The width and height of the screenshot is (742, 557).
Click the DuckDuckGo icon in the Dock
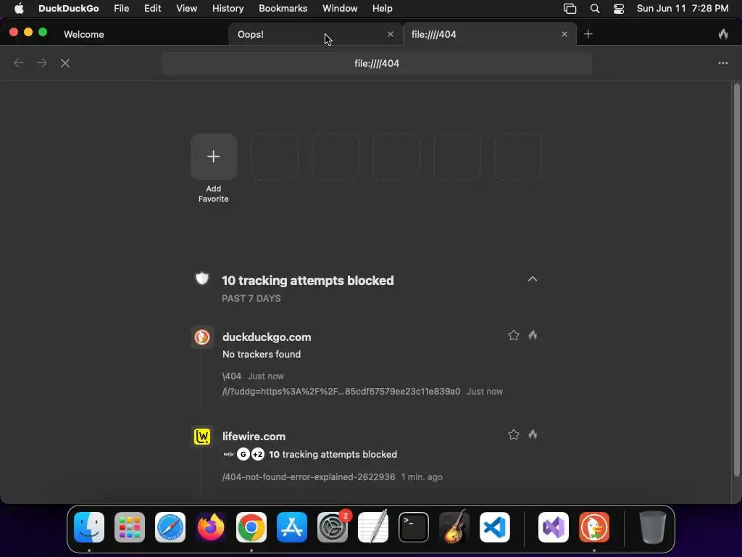594,527
